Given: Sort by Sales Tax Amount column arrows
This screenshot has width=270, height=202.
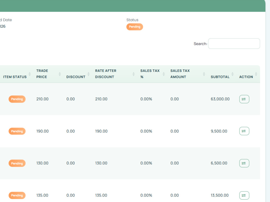Looking at the screenshot, I should point(204,74).
